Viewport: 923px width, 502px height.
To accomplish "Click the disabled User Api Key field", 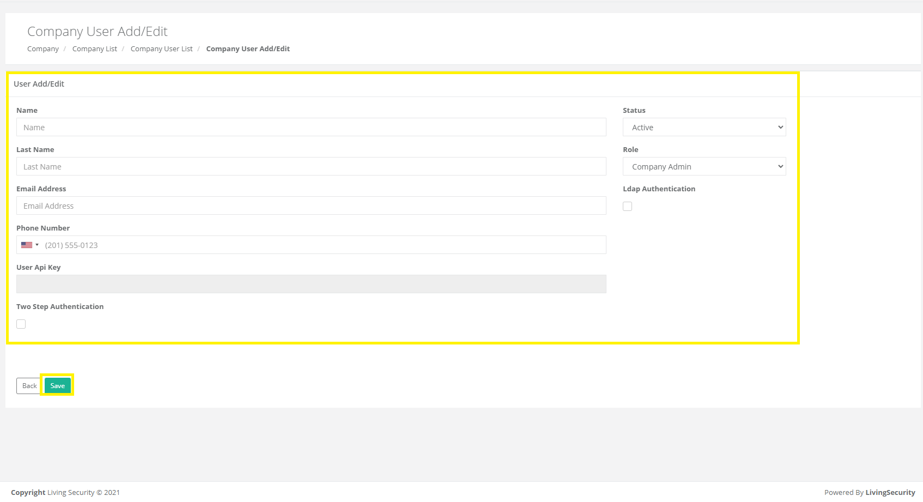I will coord(311,284).
